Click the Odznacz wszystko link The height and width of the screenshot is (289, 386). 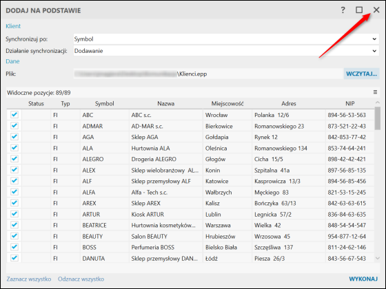81,279
